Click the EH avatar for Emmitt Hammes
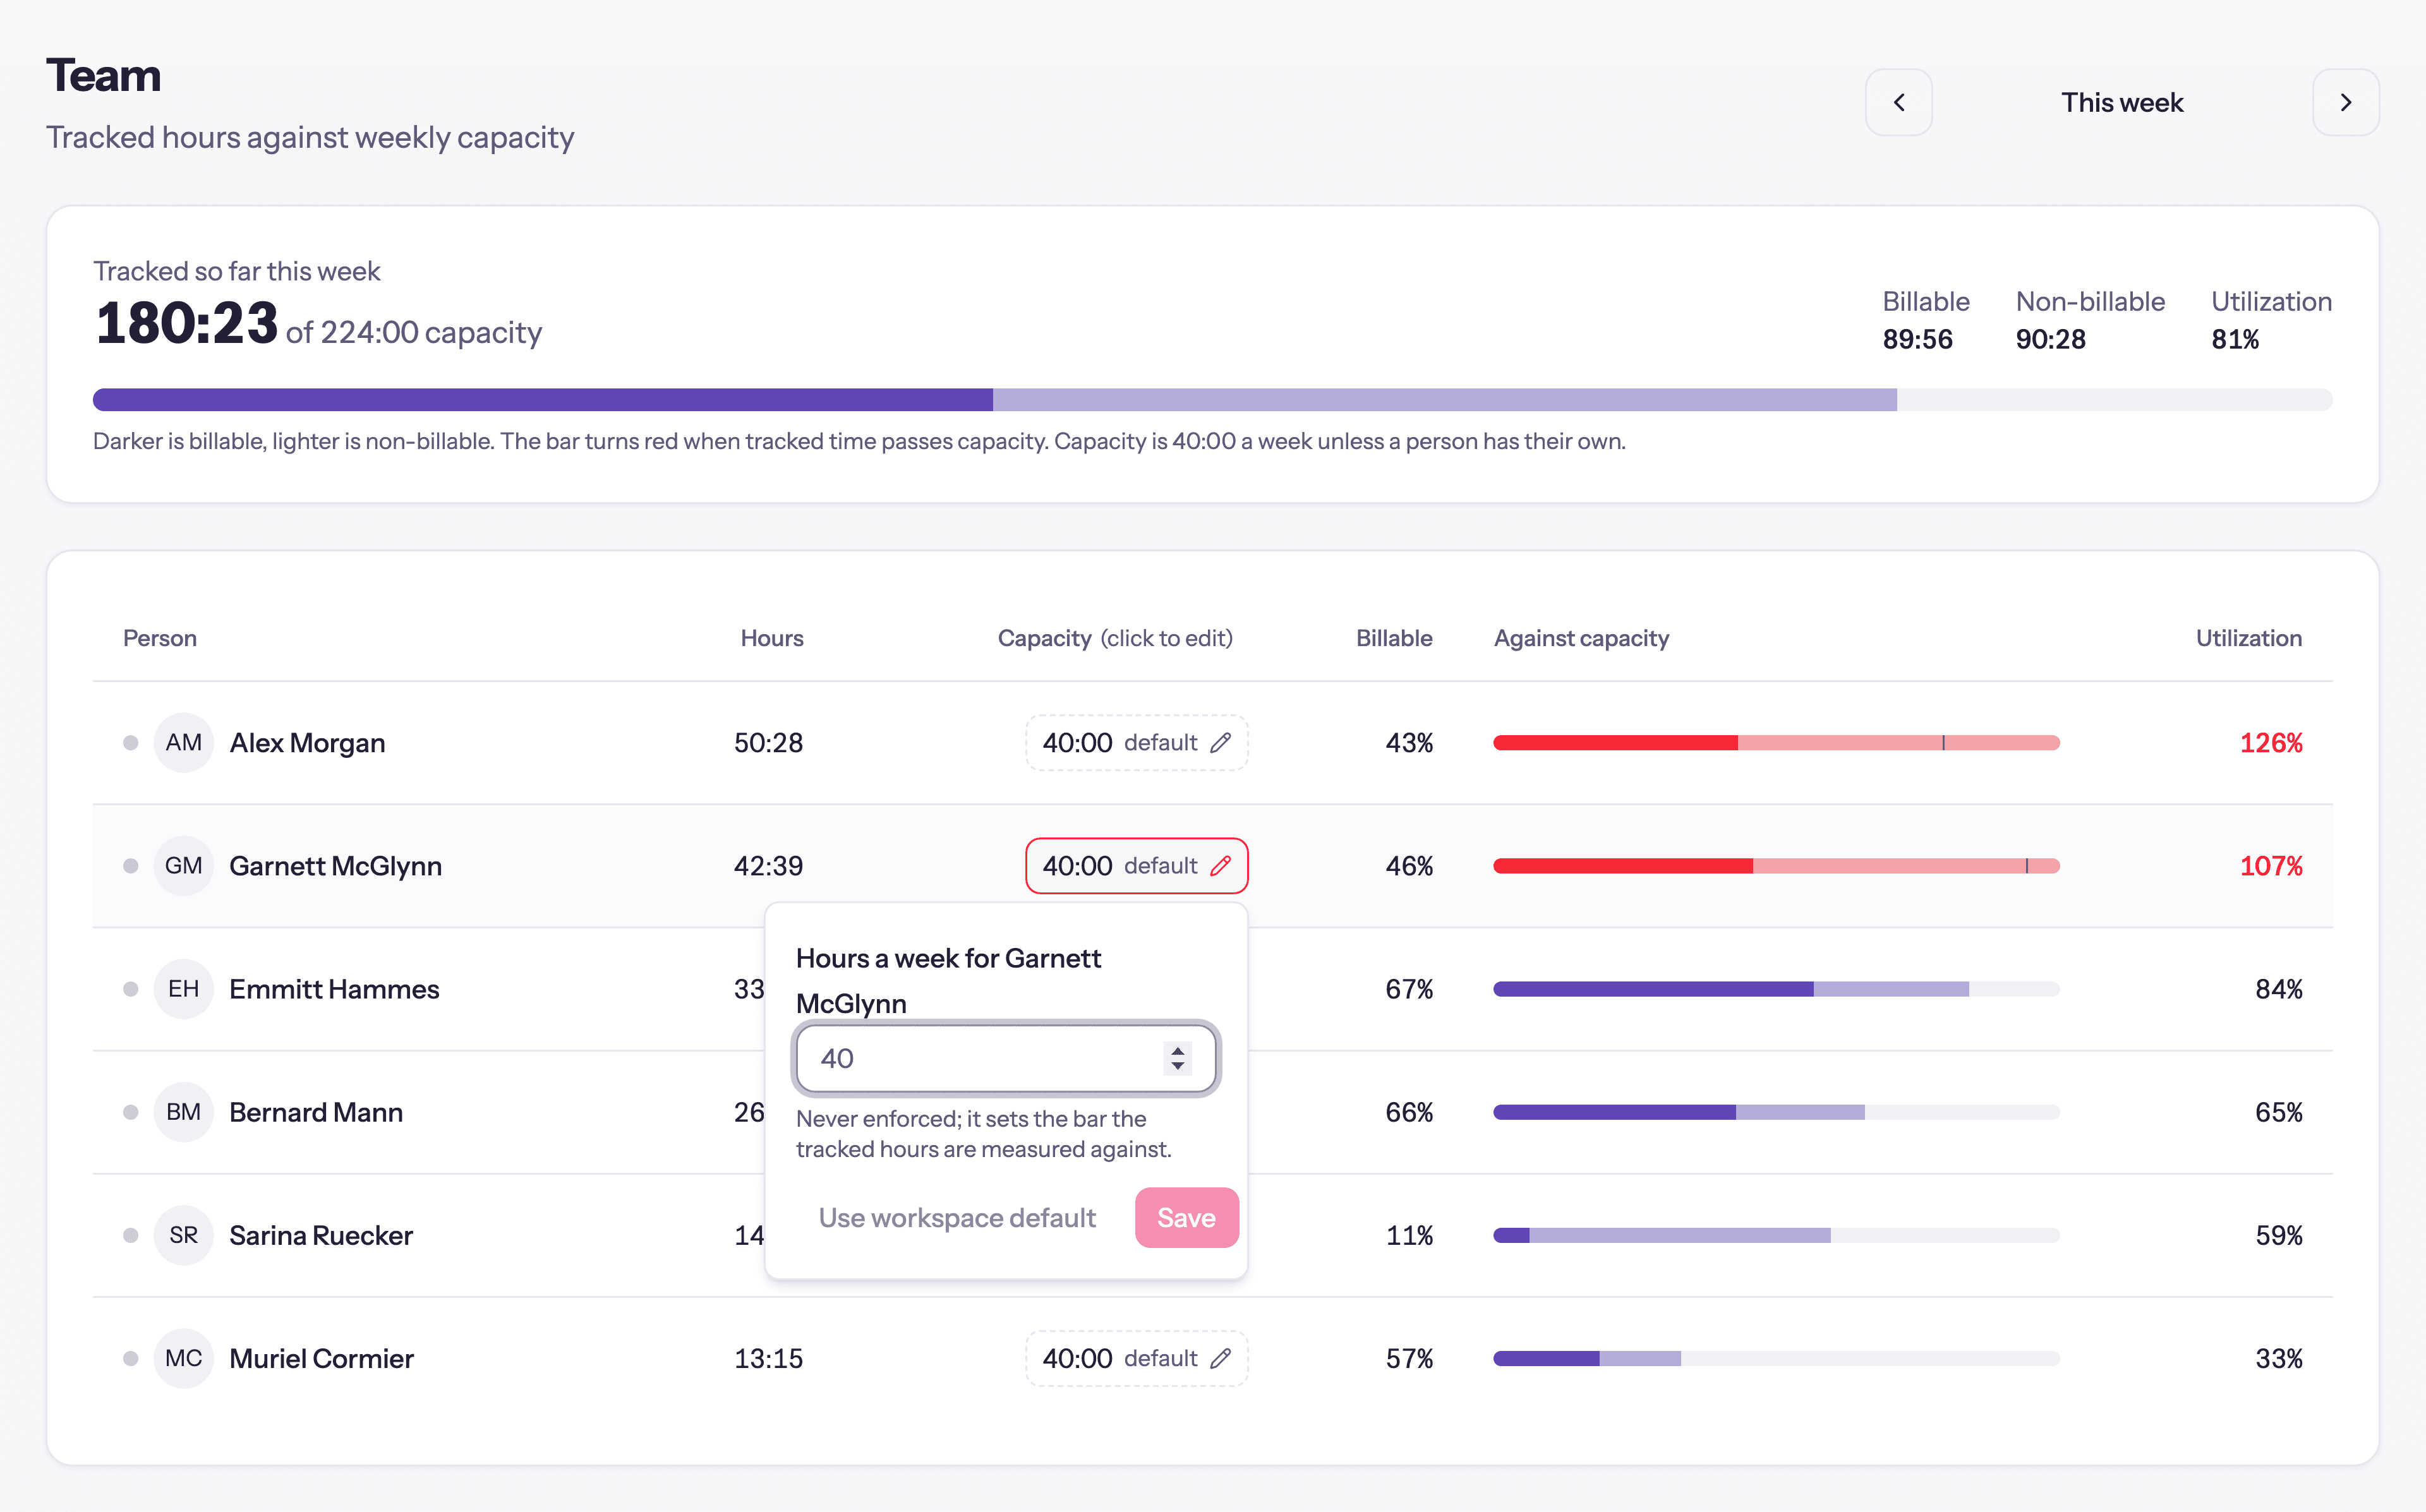The image size is (2426, 1512). pyautogui.click(x=183, y=989)
